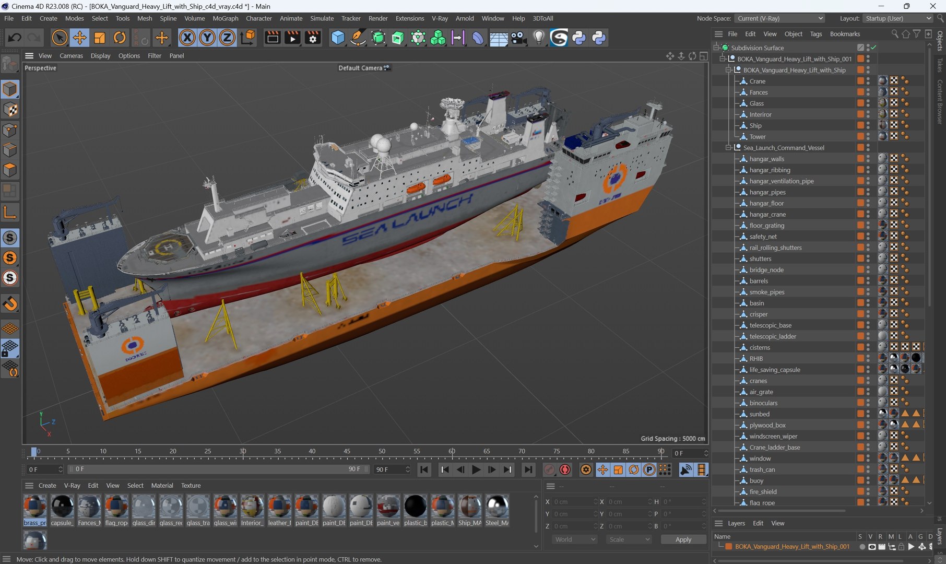The height and width of the screenshot is (564, 946).
Task: Open the MoGraph menu
Action: (225, 18)
